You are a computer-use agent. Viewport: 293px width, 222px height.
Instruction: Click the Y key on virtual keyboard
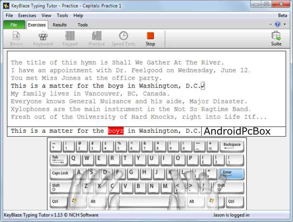click(x=140, y=160)
